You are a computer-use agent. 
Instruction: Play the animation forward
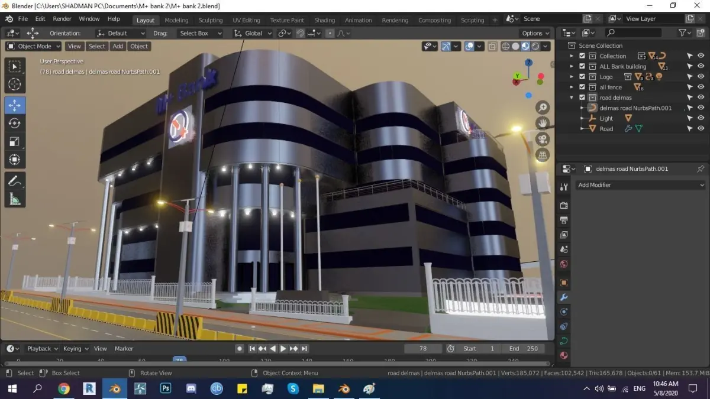pyautogui.click(x=283, y=349)
